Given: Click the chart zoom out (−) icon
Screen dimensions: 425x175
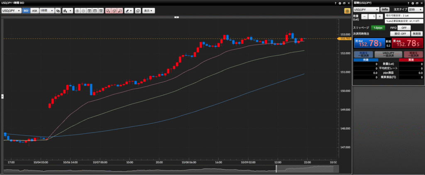Looking at the screenshot, I should tap(83, 10).
